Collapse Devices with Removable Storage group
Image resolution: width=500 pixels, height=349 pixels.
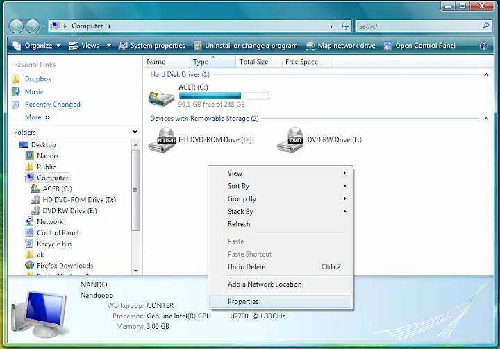coord(486,119)
